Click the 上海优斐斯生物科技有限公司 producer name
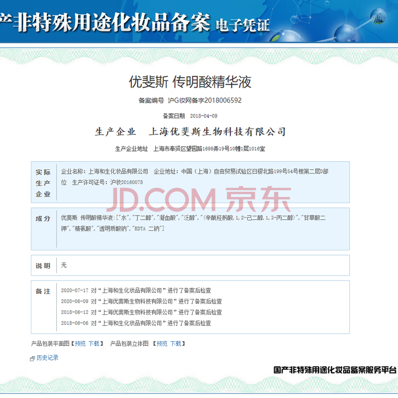Screen dimensions: 398x398 [218, 132]
